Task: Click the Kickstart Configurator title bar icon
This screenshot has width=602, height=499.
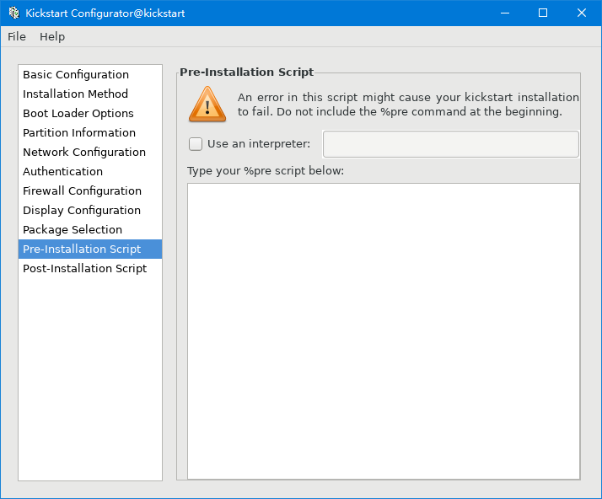Action: pyautogui.click(x=14, y=13)
